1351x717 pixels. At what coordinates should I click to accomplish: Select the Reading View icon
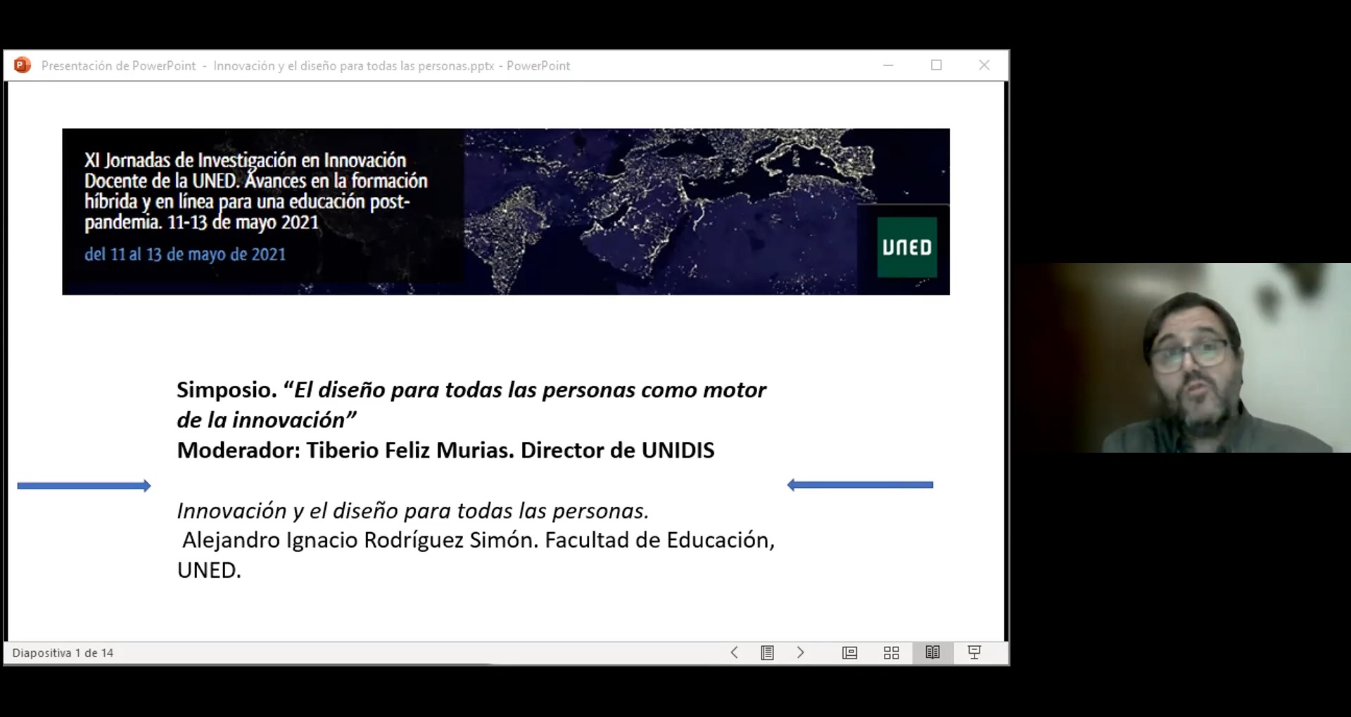[x=933, y=652]
